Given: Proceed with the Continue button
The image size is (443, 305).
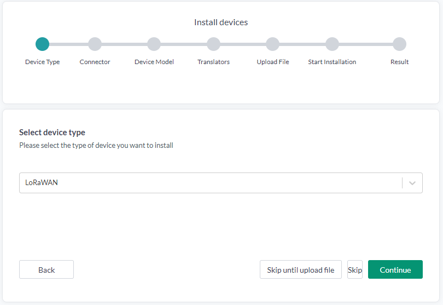Looking at the screenshot, I should pos(395,269).
